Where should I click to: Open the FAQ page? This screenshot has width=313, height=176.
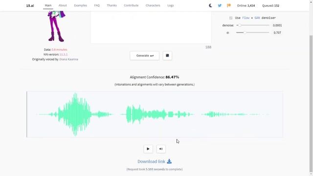click(x=97, y=5)
